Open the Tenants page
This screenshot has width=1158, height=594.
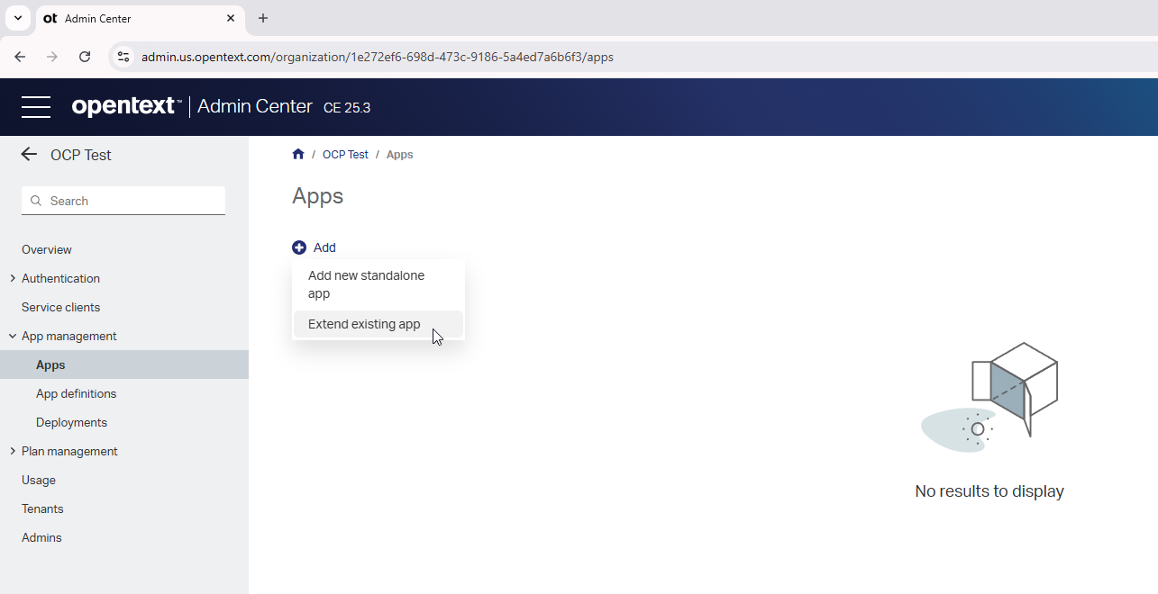point(42,508)
